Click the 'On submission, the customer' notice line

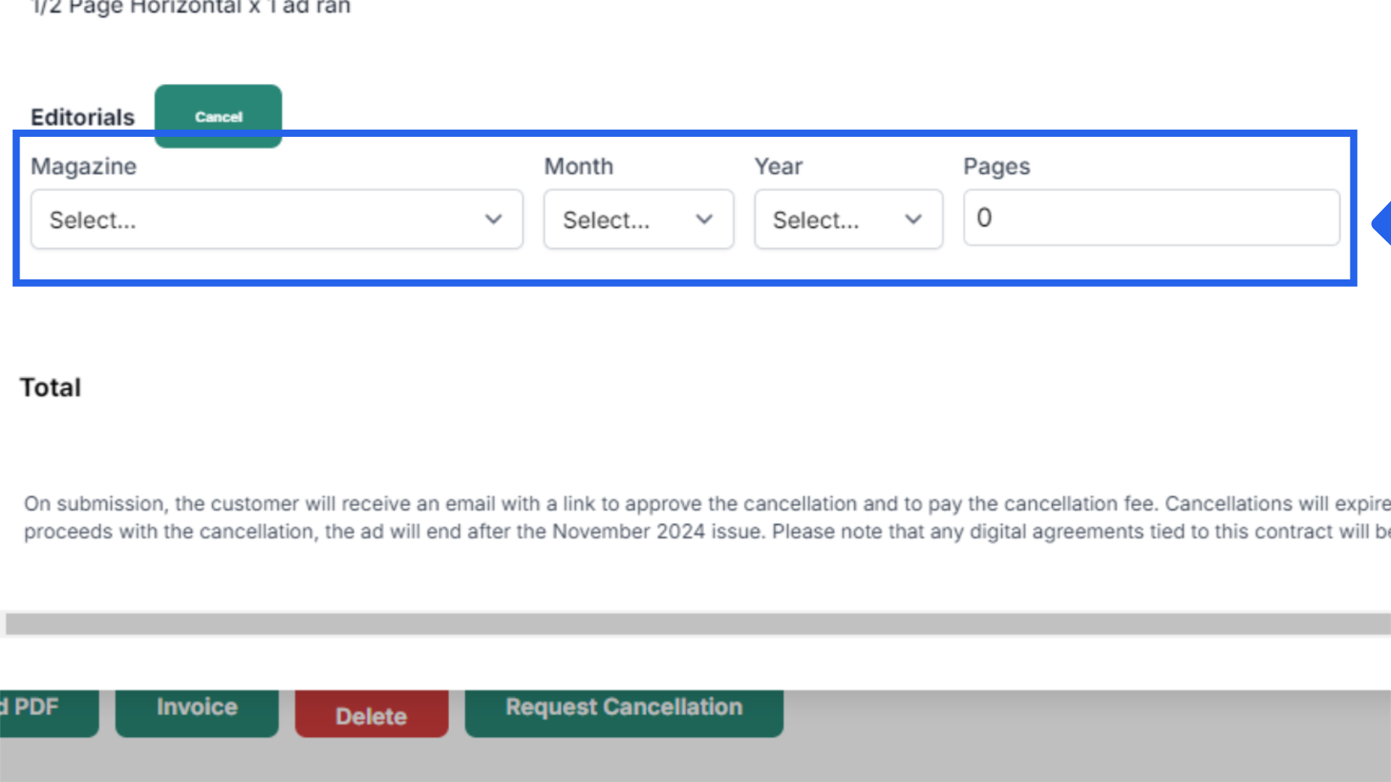pyautogui.click(x=707, y=503)
